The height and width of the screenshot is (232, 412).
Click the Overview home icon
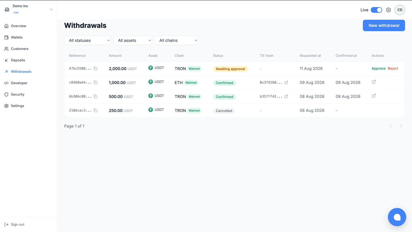[x=6, y=26]
